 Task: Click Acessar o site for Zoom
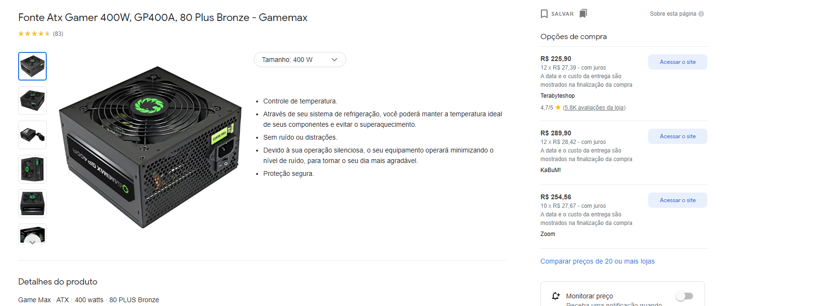pos(677,200)
